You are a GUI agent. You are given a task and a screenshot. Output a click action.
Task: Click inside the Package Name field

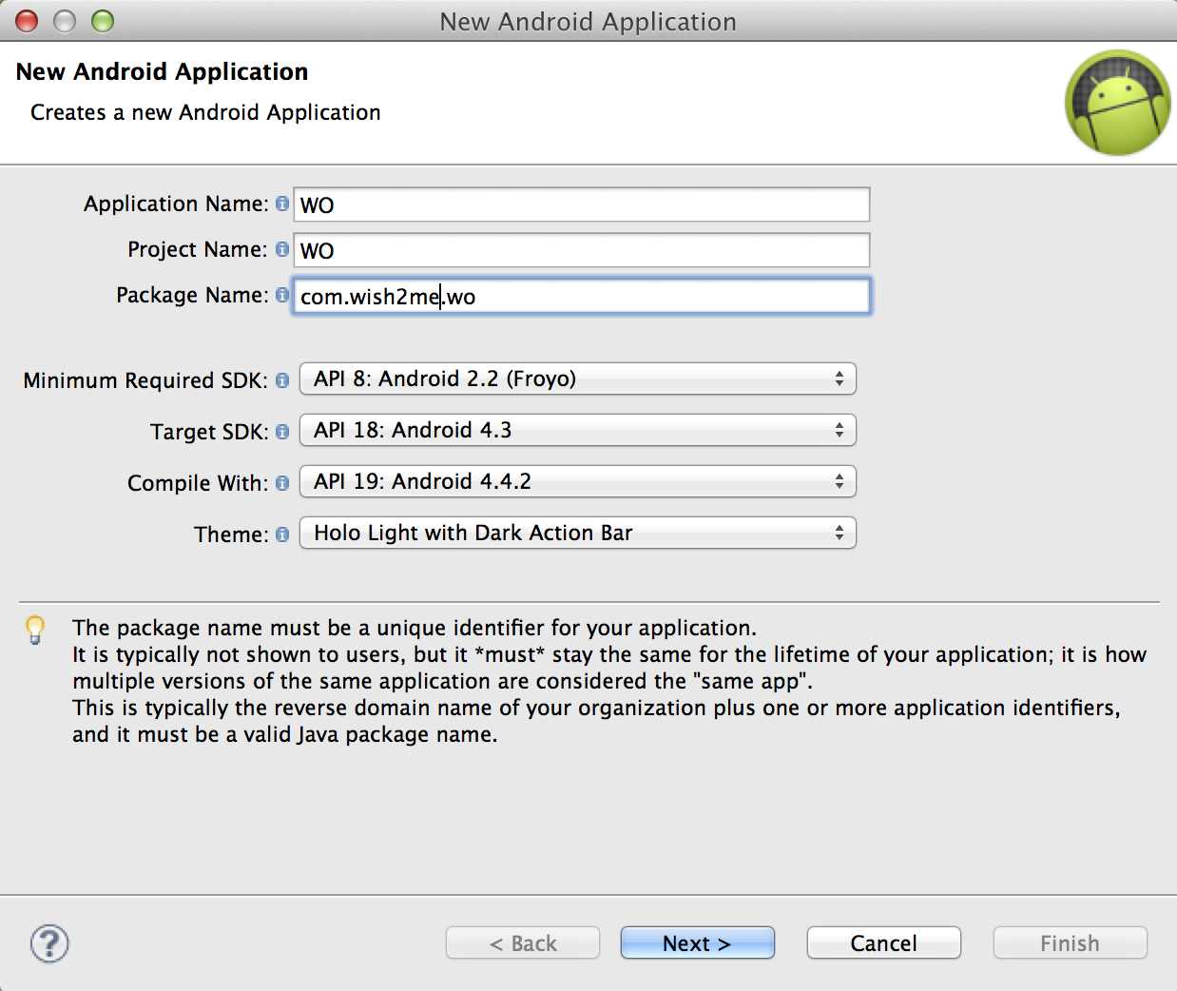pos(582,296)
